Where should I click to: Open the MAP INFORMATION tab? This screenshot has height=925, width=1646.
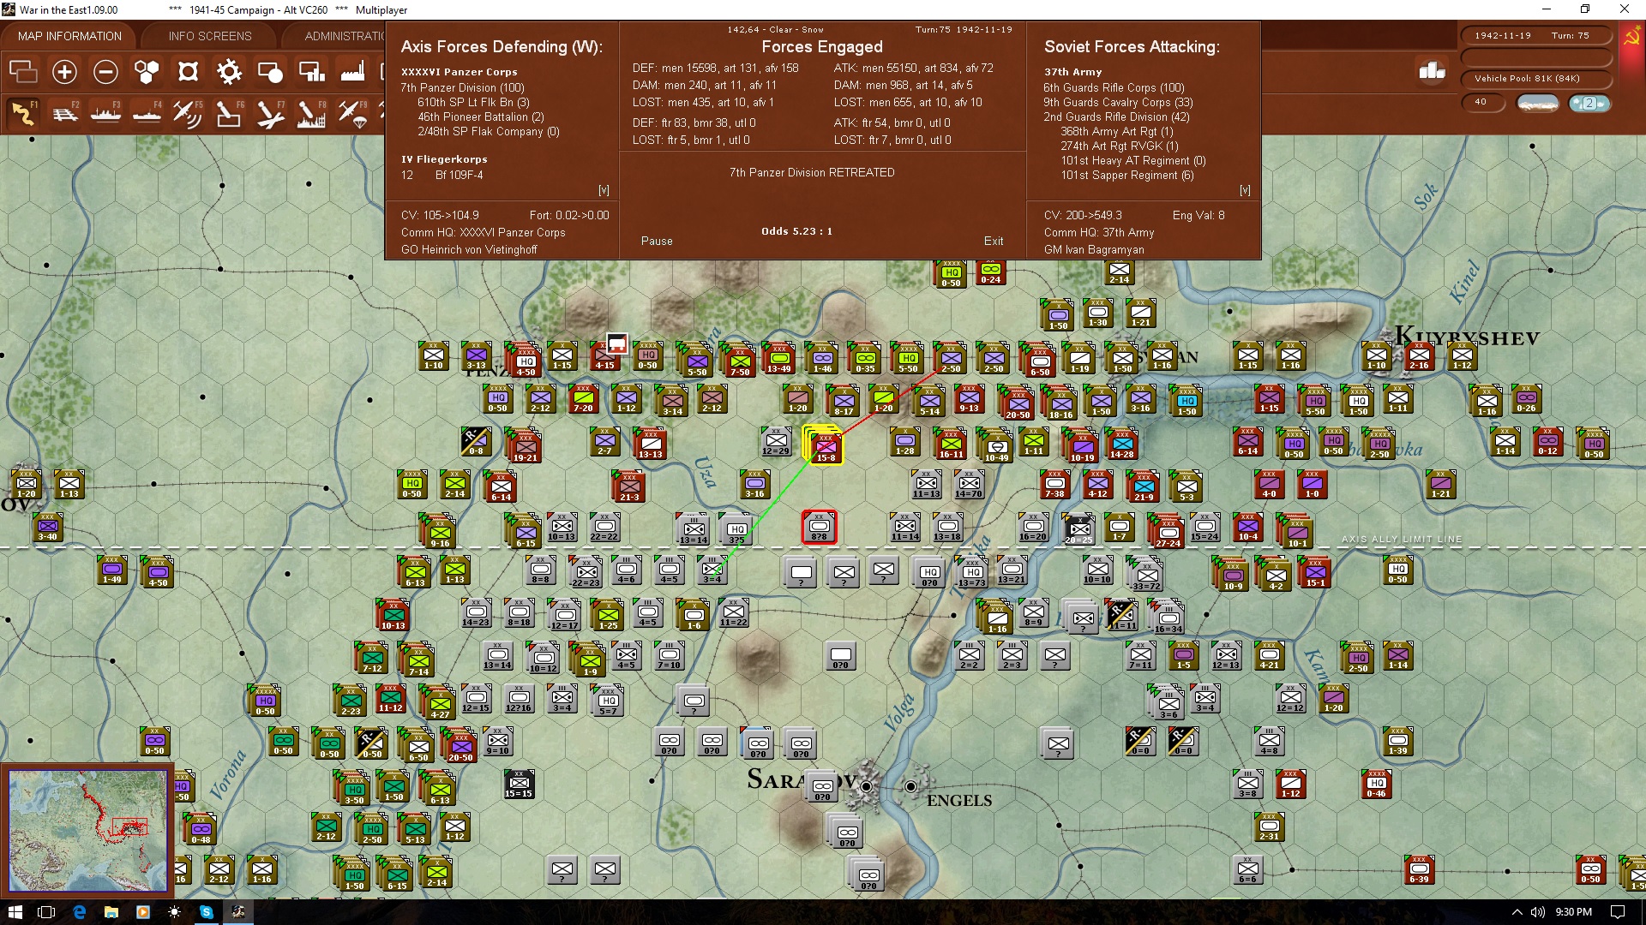coord(69,36)
